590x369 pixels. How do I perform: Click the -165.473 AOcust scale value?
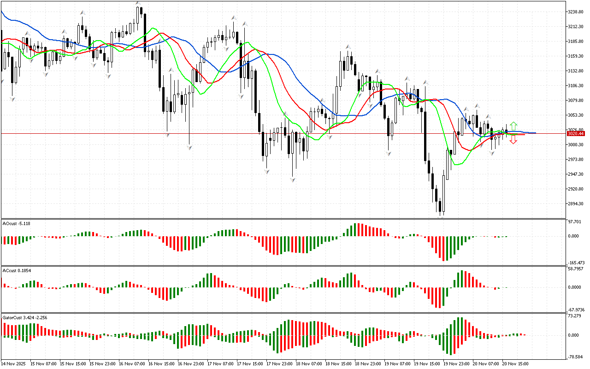[576, 262]
